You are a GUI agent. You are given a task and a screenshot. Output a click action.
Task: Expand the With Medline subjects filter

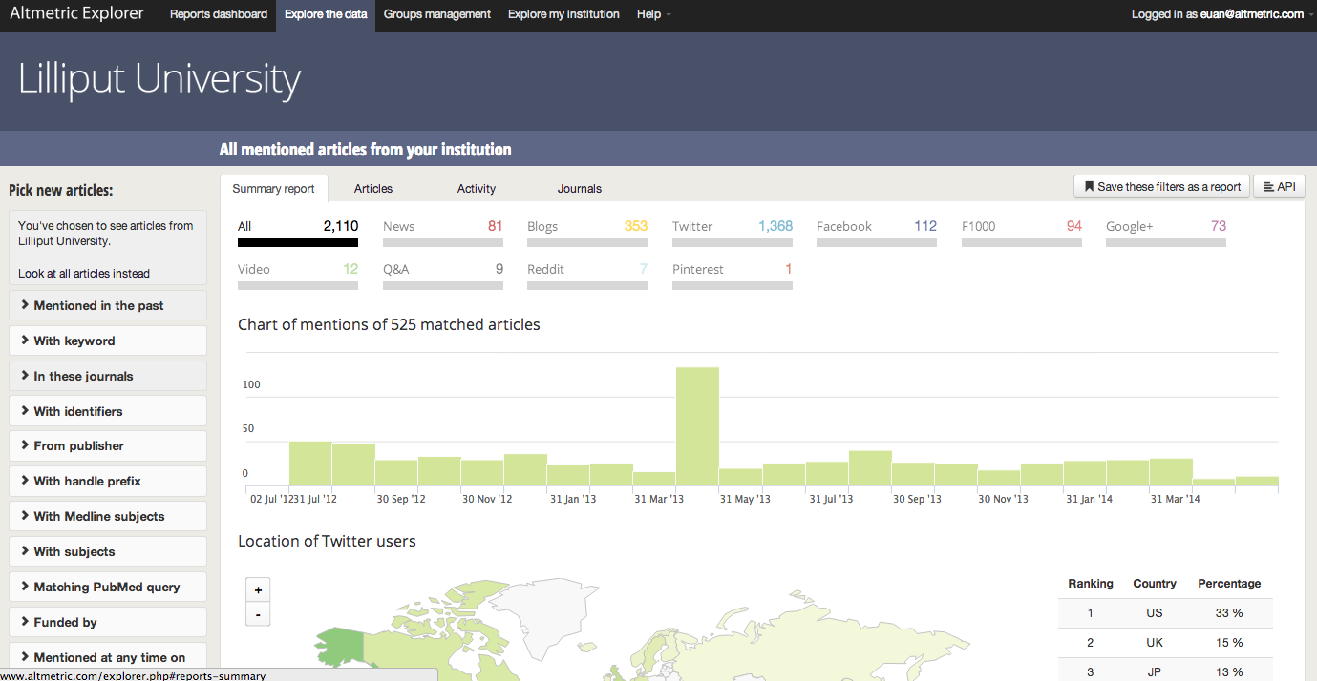point(108,516)
